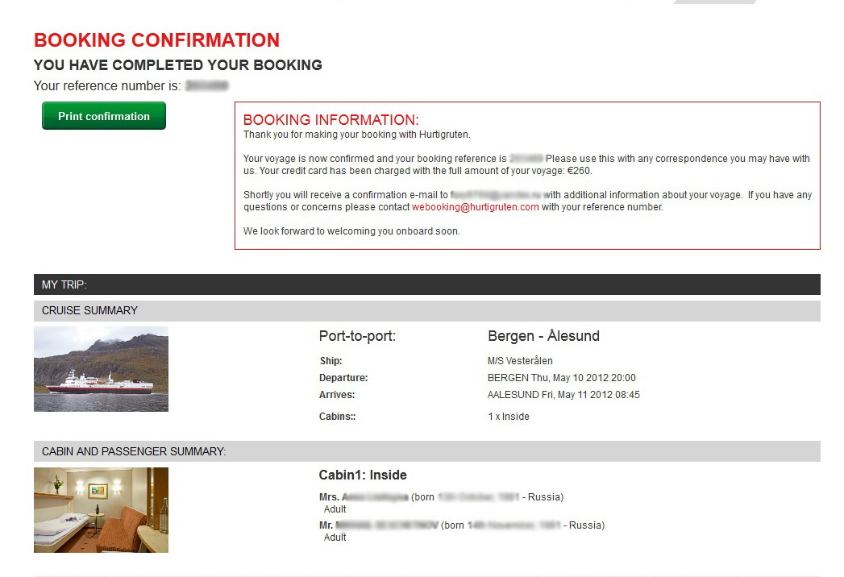Click 'We look forward to welcoming you' line

click(351, 231)
